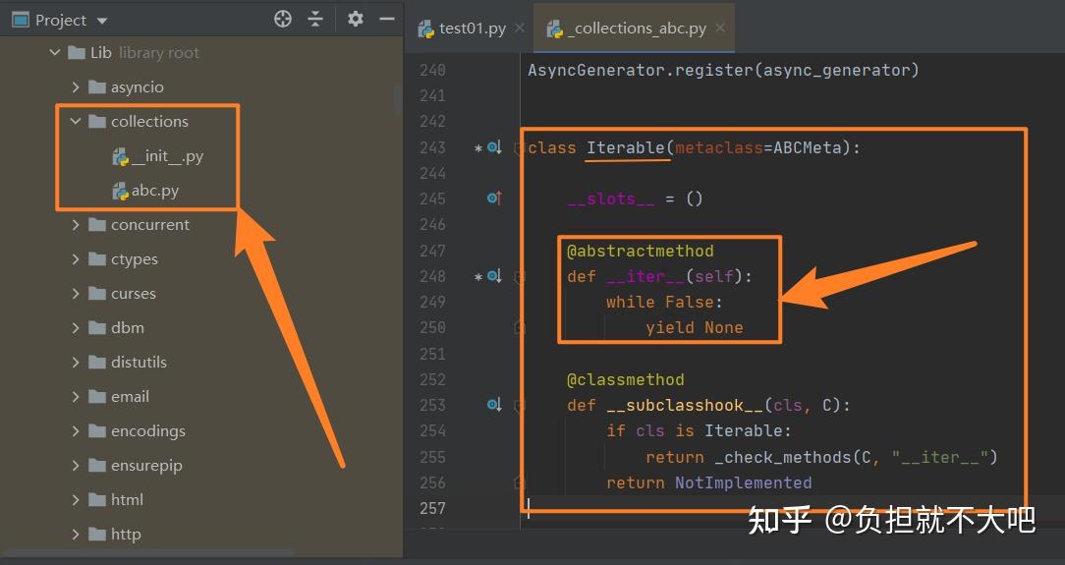The height and width of the screenshot is (565, 1065).
Task: Collapse the collections folder
Action: (x=76, y=121)
